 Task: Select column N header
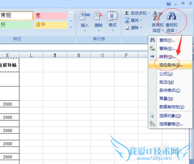79,55
